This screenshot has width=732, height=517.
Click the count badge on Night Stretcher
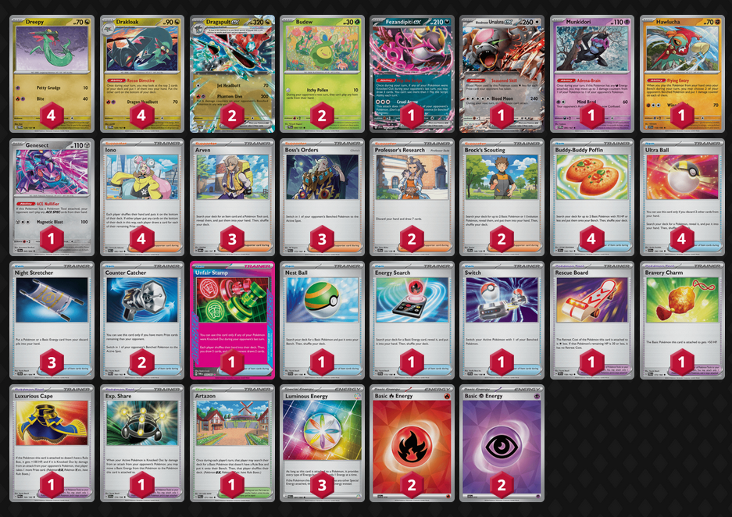pyautogui.click(x=52, y=362)
